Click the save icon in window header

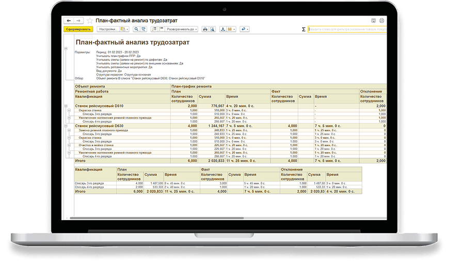[373, 21]
